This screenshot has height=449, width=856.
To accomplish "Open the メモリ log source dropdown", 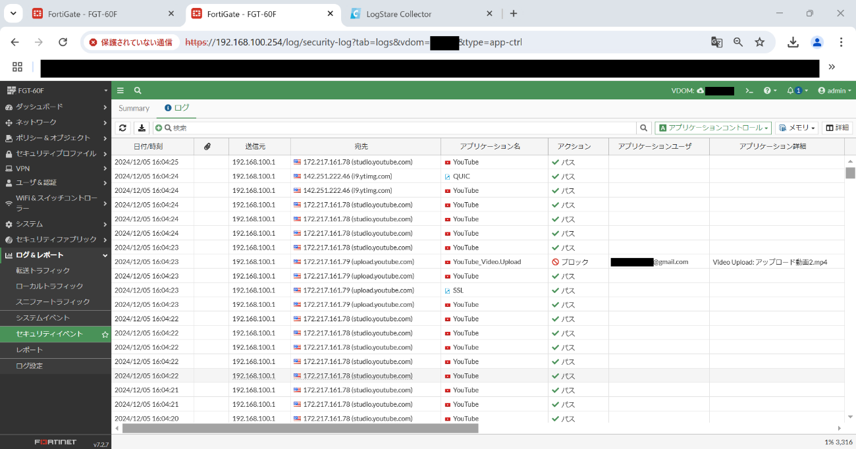I will (797, 128).
